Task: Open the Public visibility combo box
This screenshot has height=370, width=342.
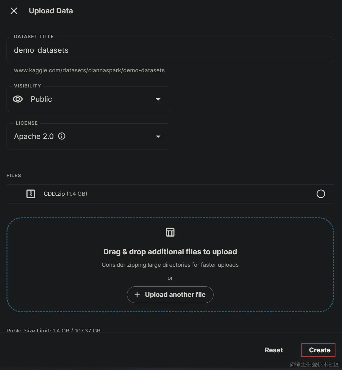Action: coord(88,99)
